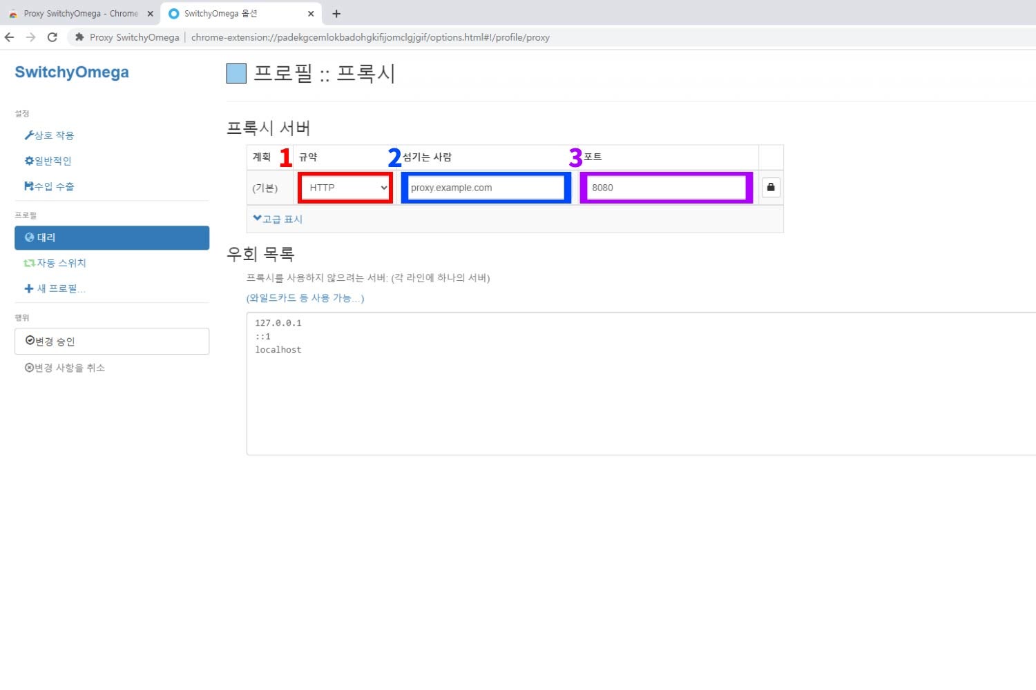Open a new browser tab
Screen dimensions: 1036x690
336,14
